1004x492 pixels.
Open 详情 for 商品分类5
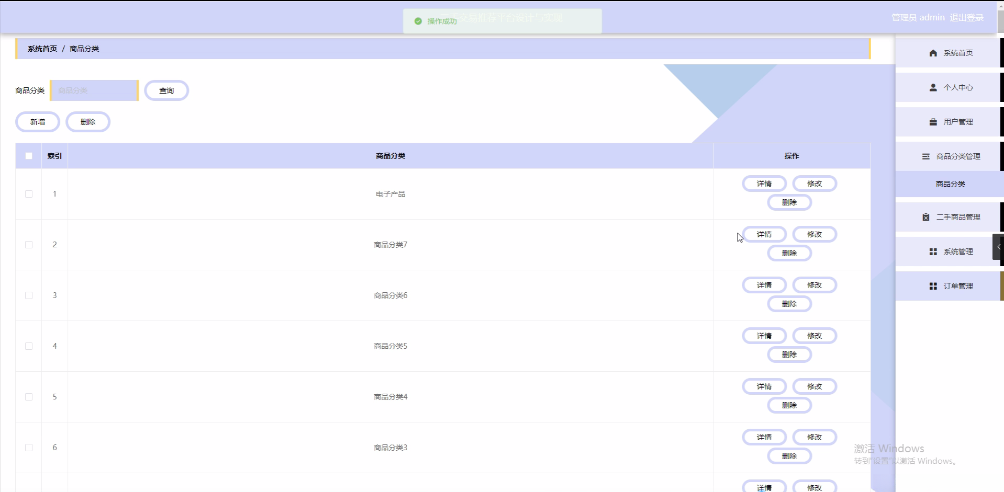(764, 336)
